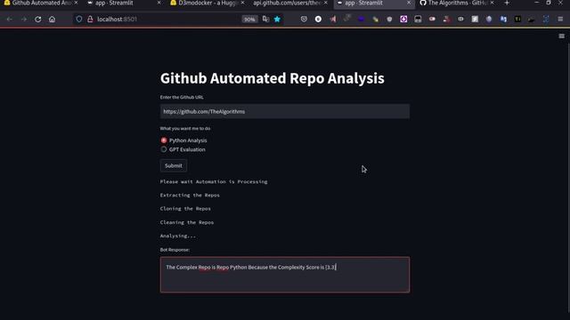Viewport: 570px width, 320px height.
Task: Close the active app · Streamlit tab
Action: (409, 3)
